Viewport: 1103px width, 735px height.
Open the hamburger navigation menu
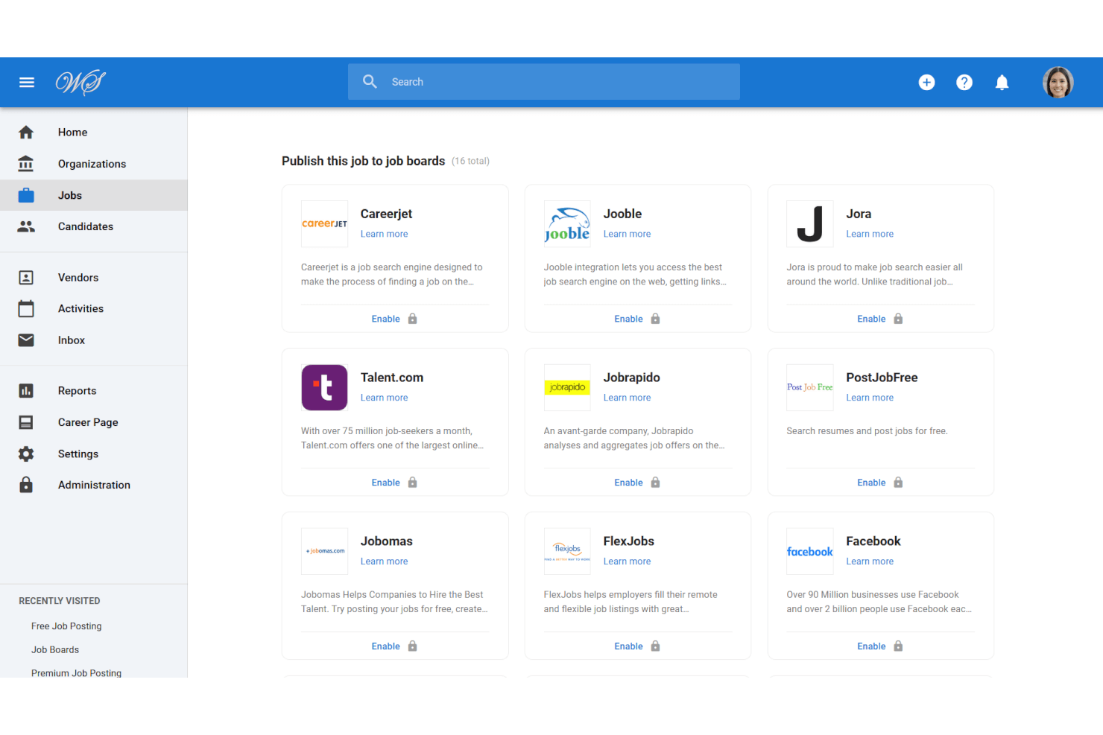pos(27,83)
